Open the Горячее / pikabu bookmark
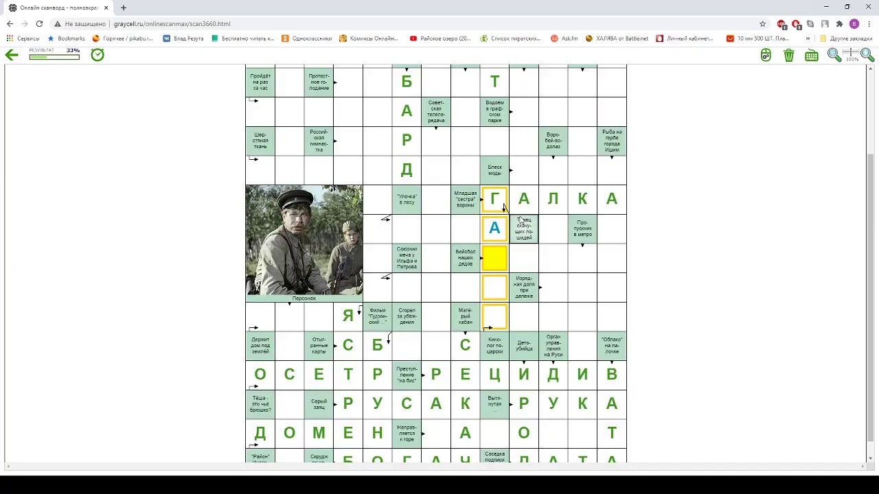Screen dimensions: 879x494 (123, 38)
